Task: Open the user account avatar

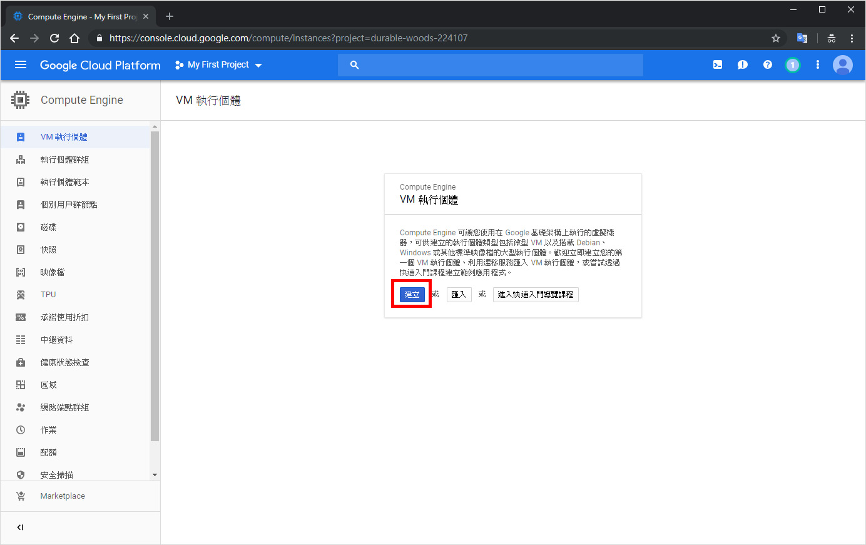Action: [843, 64]
